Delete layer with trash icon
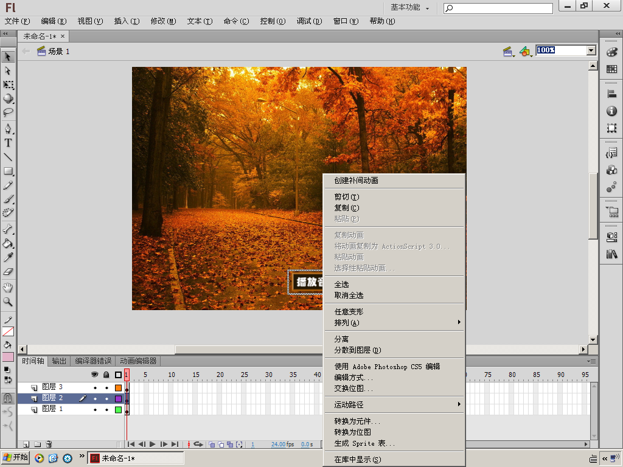The width and height of the screenshot is (623, 467). coord(49,444)
